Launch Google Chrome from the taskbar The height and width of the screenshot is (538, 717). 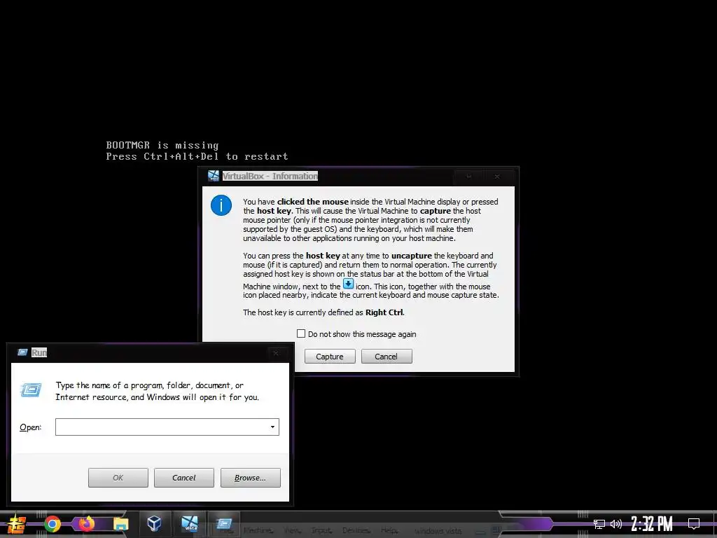[52, 524]
